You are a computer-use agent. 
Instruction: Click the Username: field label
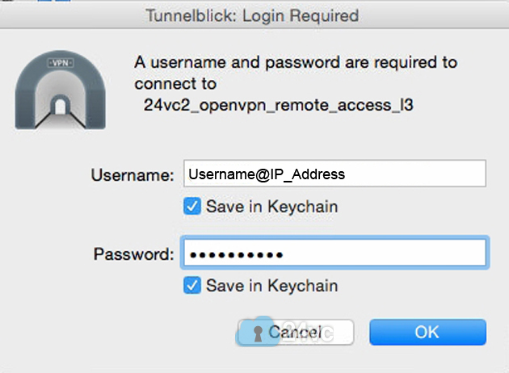133,175
